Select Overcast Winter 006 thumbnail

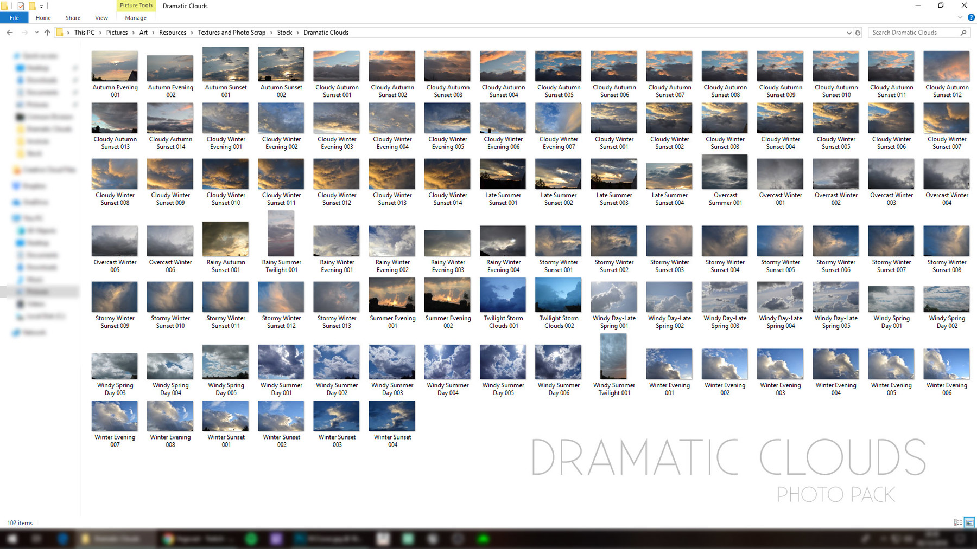click(170, 241)
